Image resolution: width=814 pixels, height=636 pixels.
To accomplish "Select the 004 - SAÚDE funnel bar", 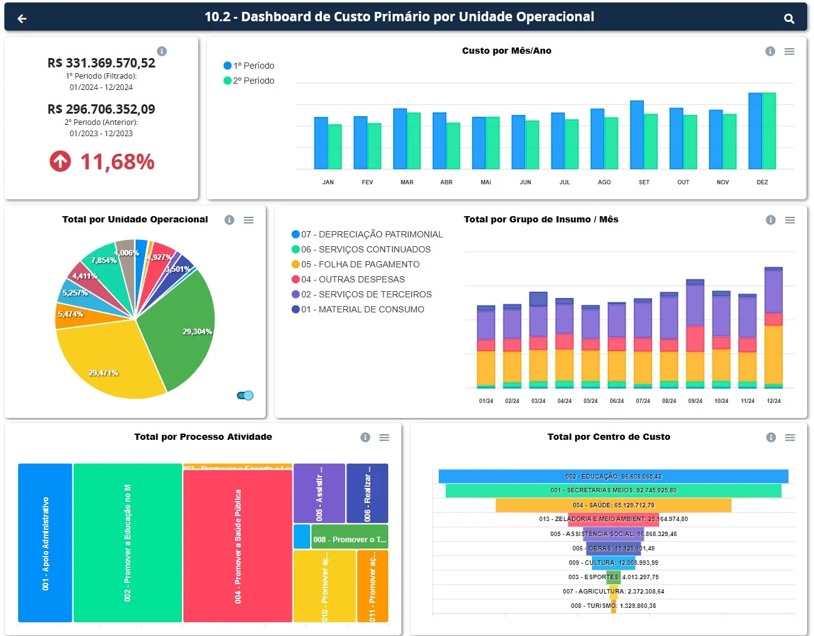I will 613,505.
